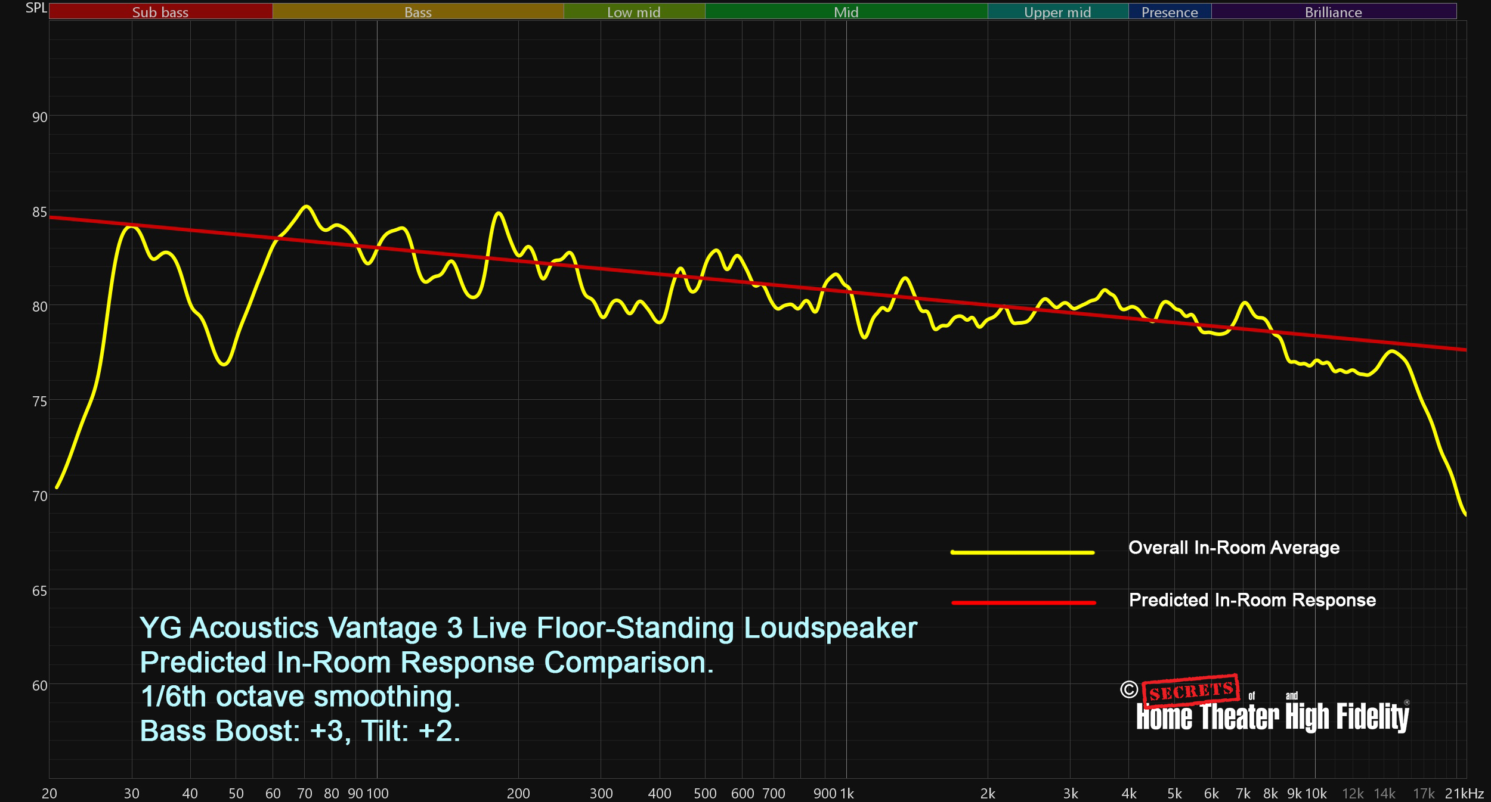Screen dimensions: 1491x802
Task: Click the copyright symbol by the logo
Action: click(1128, 689)
